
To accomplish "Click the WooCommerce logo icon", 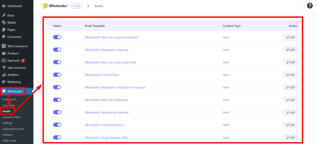I will pos(4,46).
